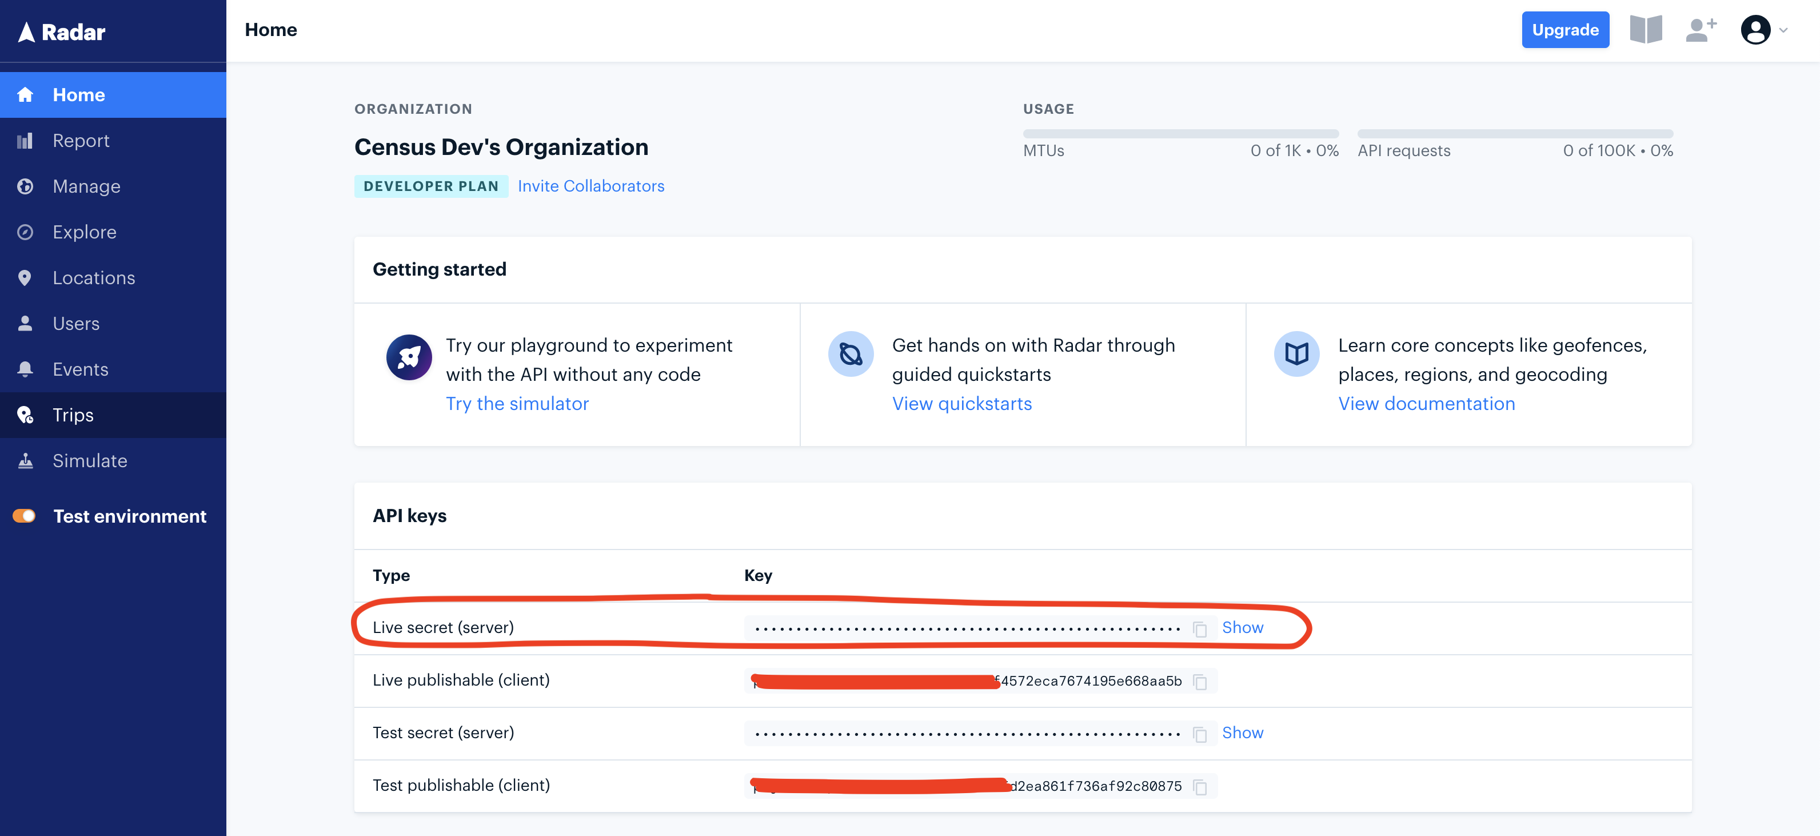The width and height of the screenshot is (1820, 836).
Task: Click the Upgrade button
Action: point(1565,30)
